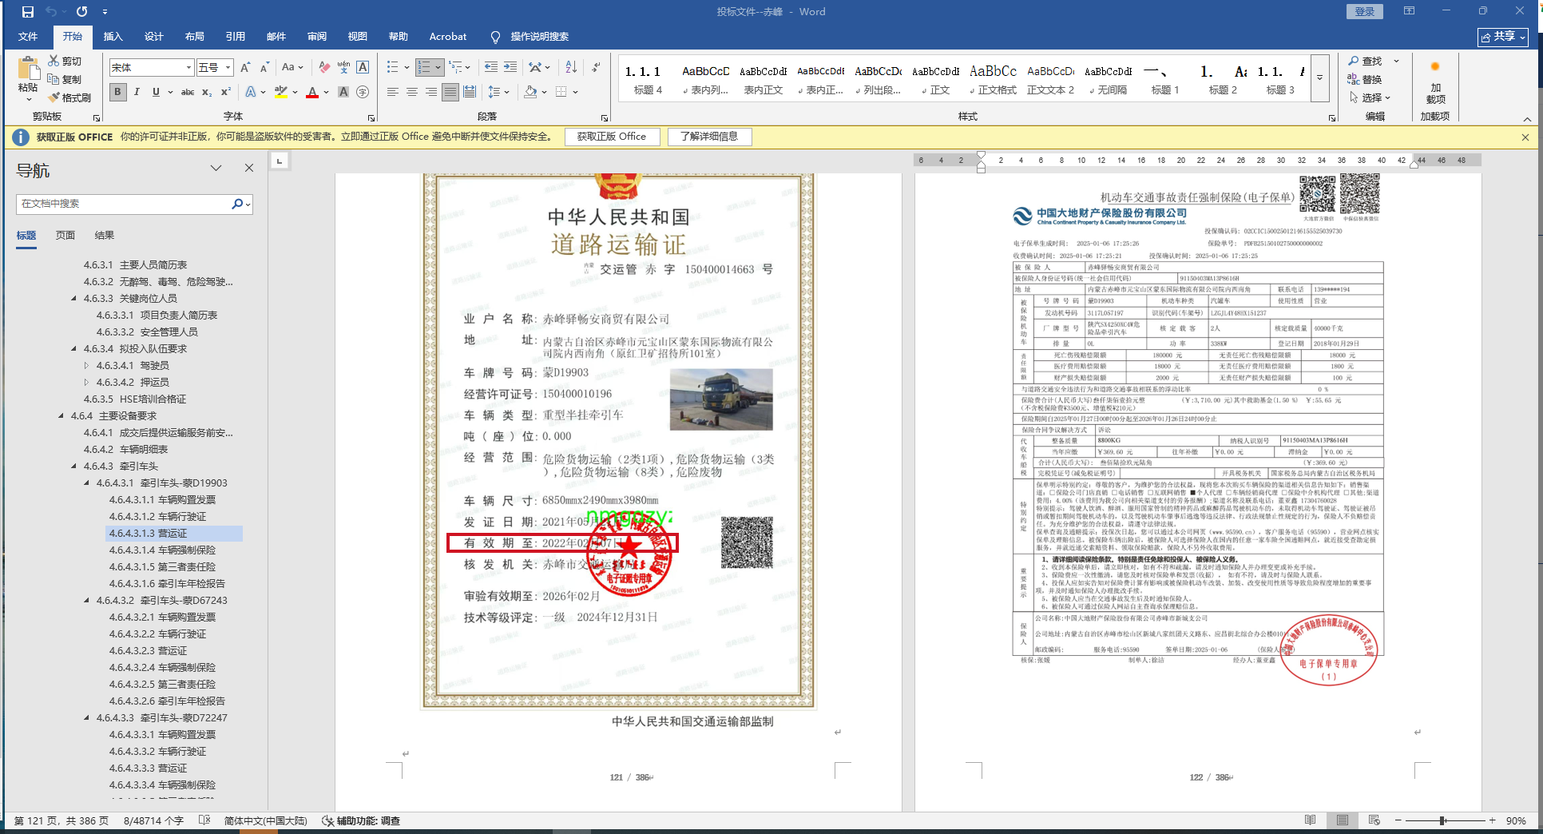Redo the last action
This screenshot has width=1543, height=834.
81,12
